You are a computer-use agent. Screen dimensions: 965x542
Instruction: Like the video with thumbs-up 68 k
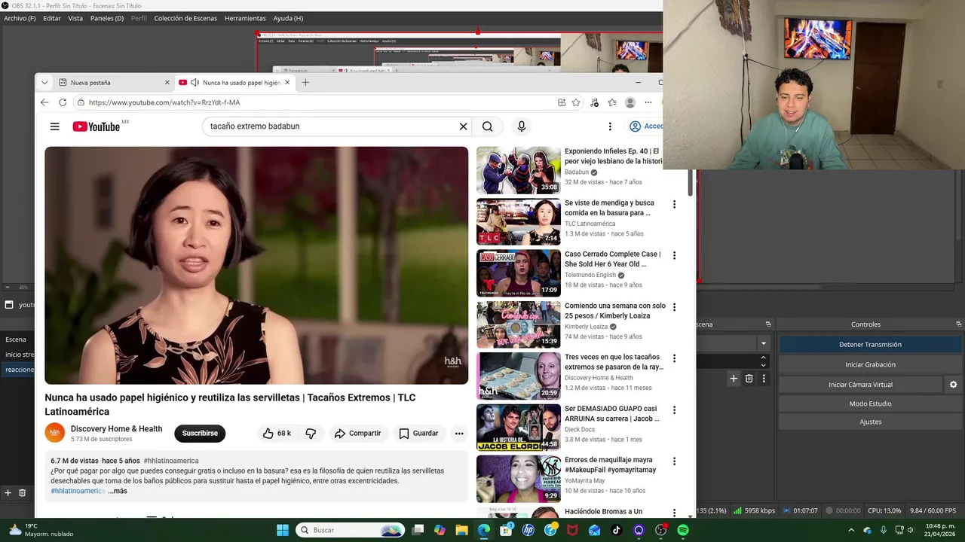pyautogui.click(x=276, y=433)
